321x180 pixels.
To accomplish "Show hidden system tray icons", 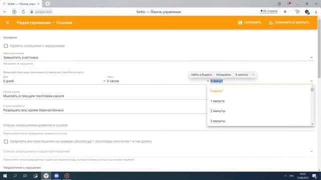I will pos(285,176).
